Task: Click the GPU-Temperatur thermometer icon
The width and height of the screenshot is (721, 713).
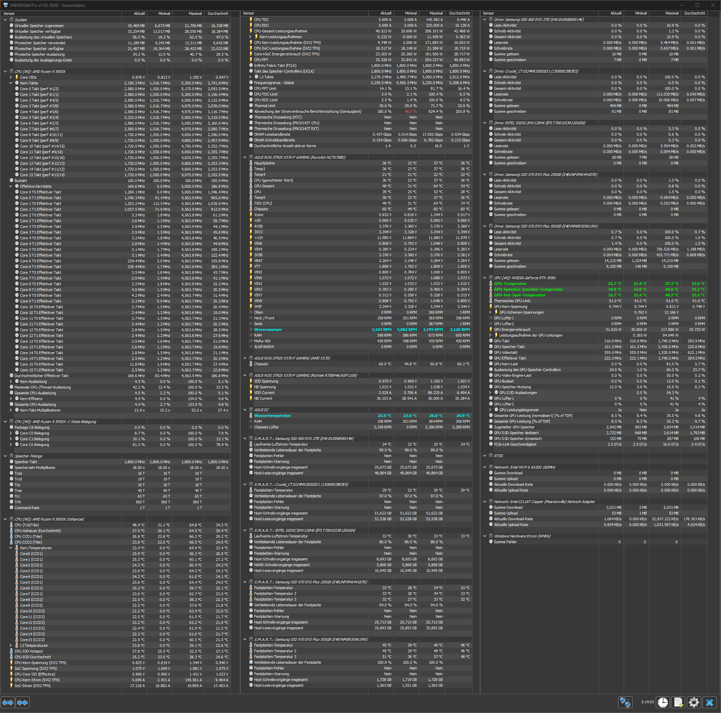Action: (491, 284)
